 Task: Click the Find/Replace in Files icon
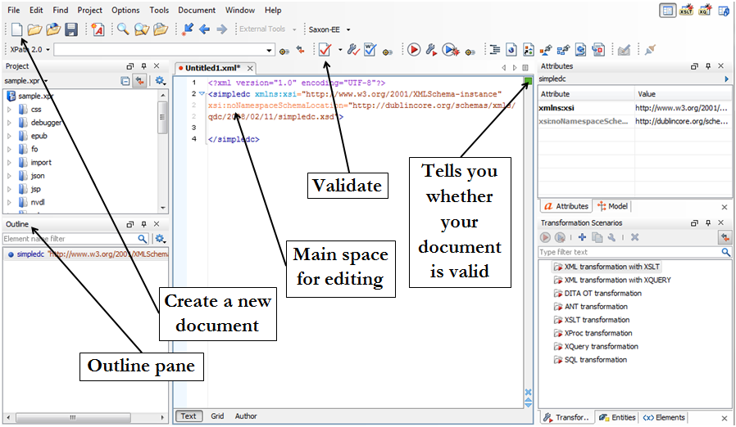click(x=141, y=29)
